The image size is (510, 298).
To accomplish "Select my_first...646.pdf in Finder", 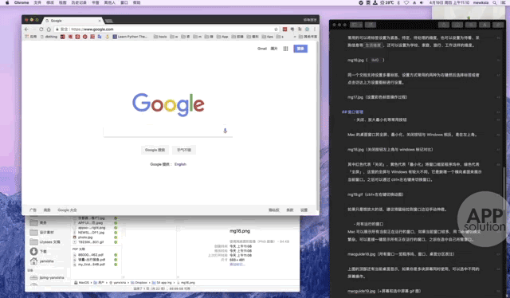I will click(89, 265).
